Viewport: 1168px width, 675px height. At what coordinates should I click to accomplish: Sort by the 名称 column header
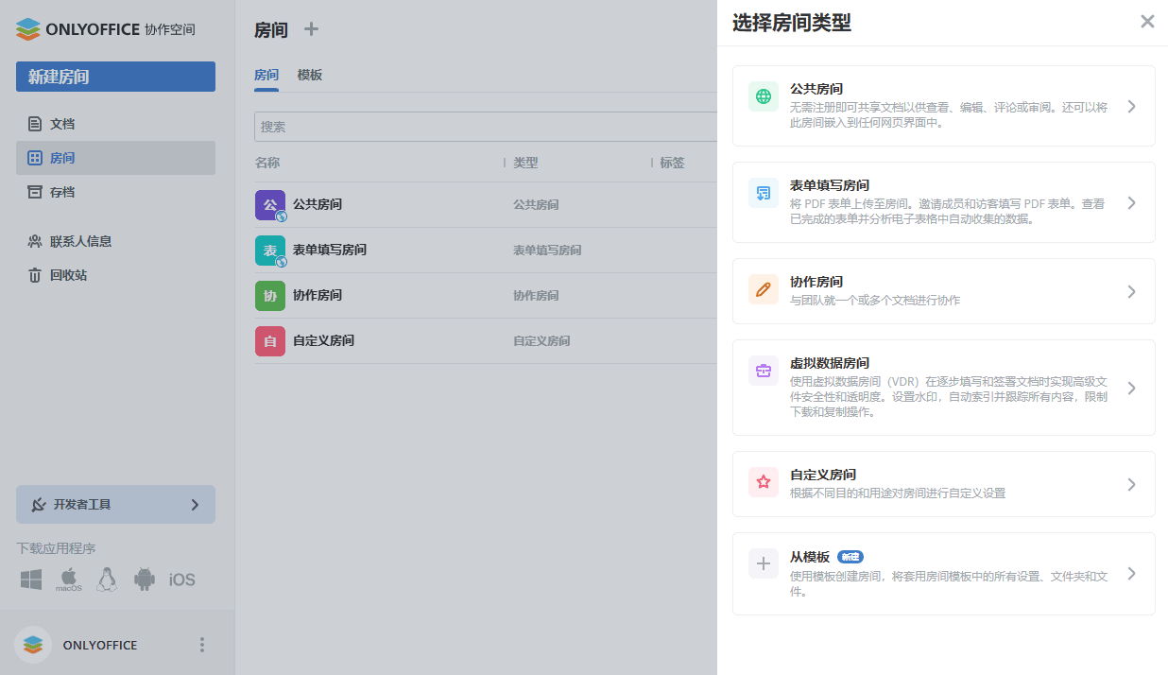(267, 163)
